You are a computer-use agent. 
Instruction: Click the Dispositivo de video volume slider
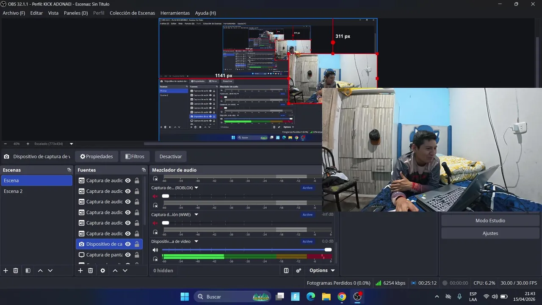click(x=246, y=250)
